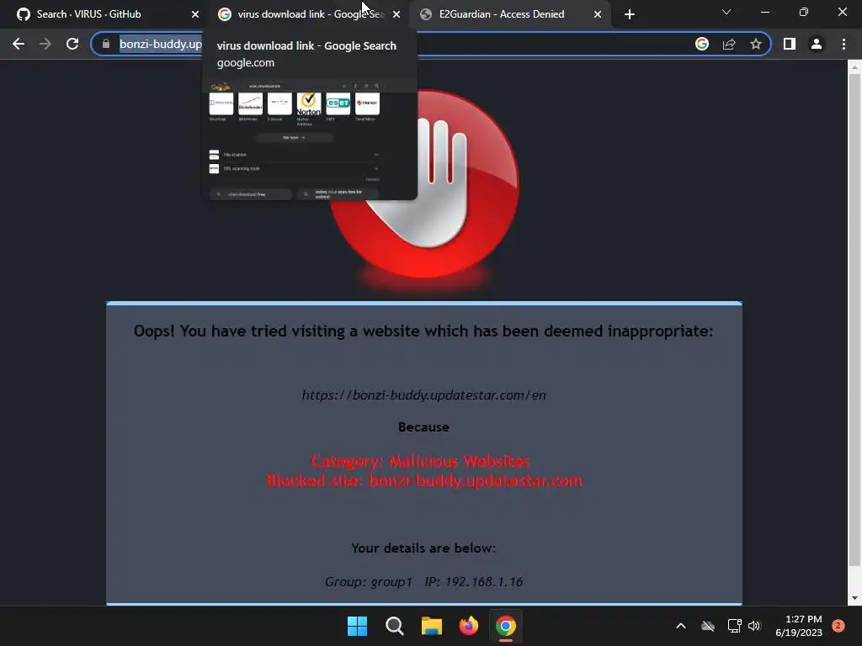Open the Windows Start menu
Image resolution: width=862 pixels, height=646 pixels.
click(x=357, y=626)
